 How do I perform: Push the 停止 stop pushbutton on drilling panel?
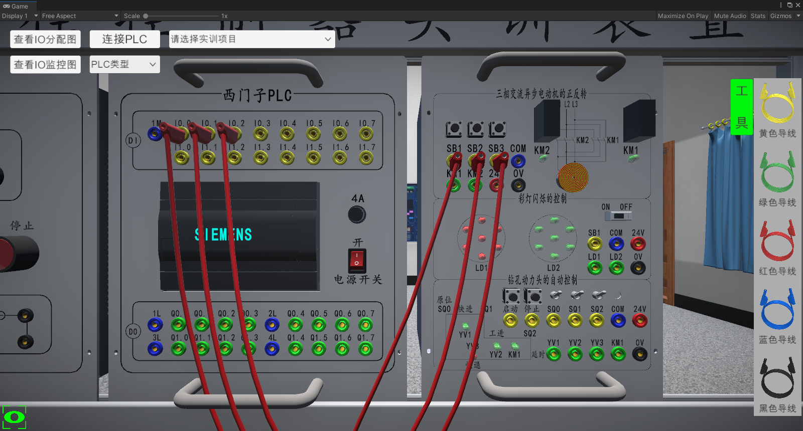coord(533,296)
